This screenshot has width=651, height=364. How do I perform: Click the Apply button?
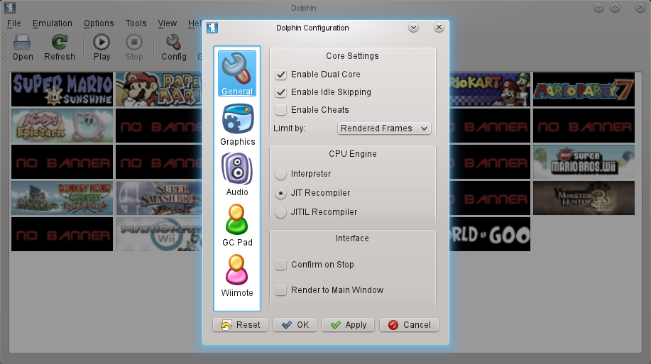tap(348, 325)
